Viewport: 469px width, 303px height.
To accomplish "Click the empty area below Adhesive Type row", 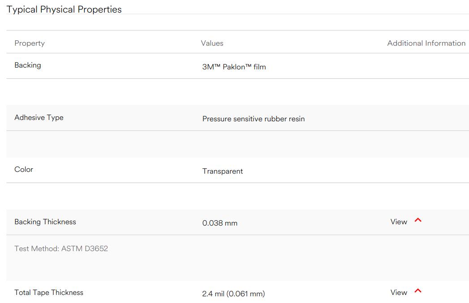I will coord(237,144).
